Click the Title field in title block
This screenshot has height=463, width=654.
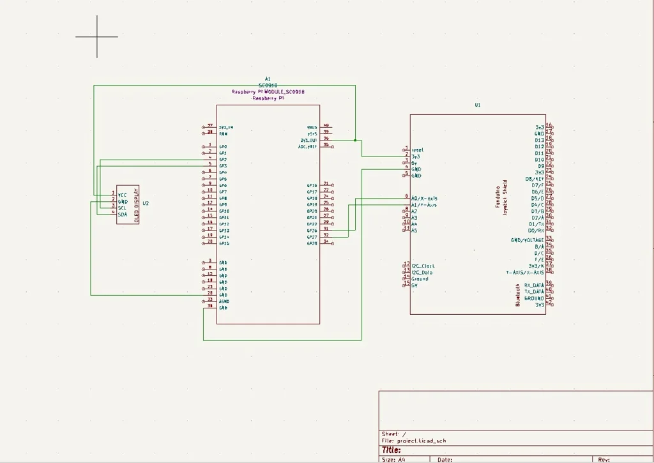(x=392, y=450)
